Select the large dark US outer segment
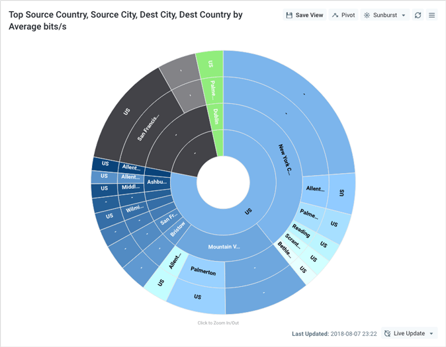This screenshot has width=446, height=347. (x=126, y=112)
